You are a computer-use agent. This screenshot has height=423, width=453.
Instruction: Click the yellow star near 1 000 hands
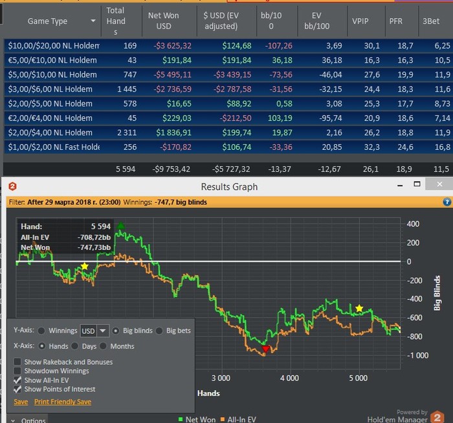tap(84, 266)
